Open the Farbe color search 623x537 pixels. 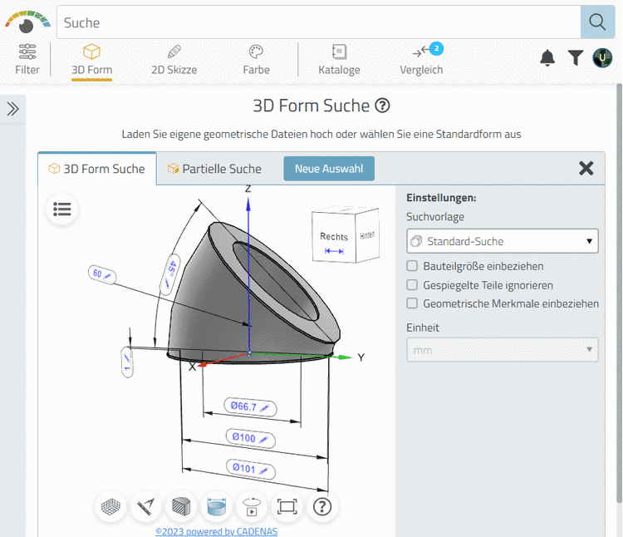point(257,60)
